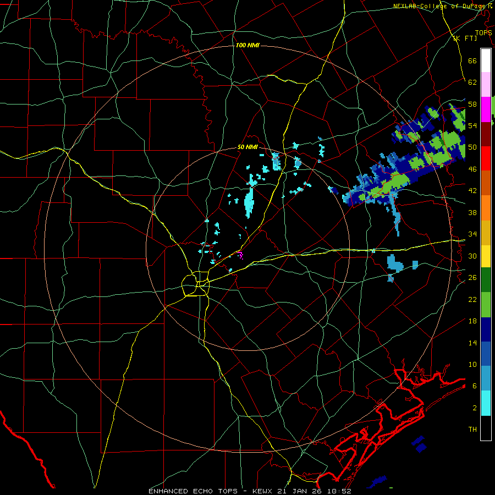The height and width of the screenshot is (495, 495).
Task: Click the 38 value on the scale
Action: pyautogui.click(x=472, y=212)
